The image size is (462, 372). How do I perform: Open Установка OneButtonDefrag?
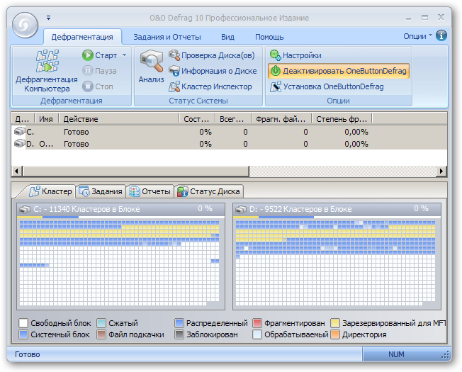327,86
